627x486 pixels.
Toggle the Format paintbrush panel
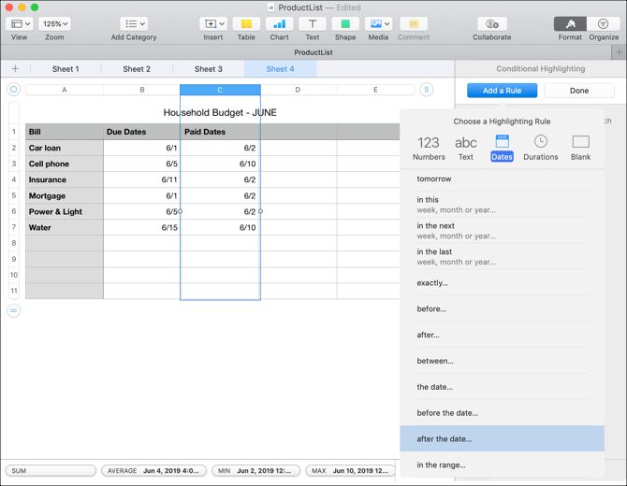pos(570,24)
